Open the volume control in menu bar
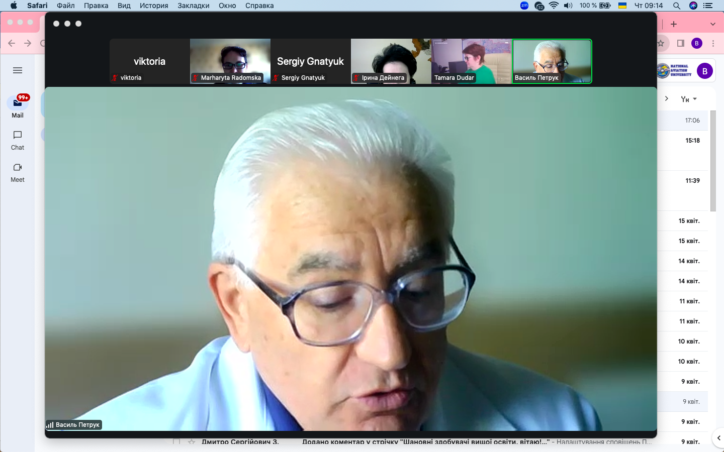This screenshot has width=724, height=452. pyautogui.click(x=568, y=6)
